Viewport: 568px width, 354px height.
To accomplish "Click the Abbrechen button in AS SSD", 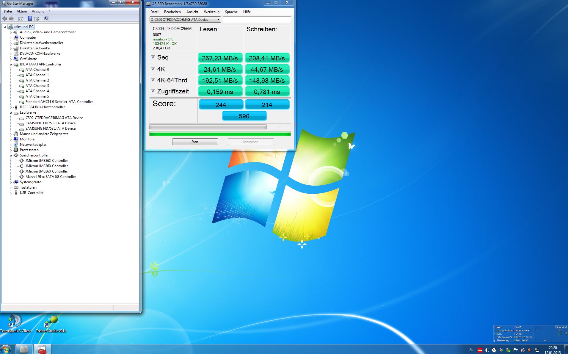I will click(x=251, y=142).
